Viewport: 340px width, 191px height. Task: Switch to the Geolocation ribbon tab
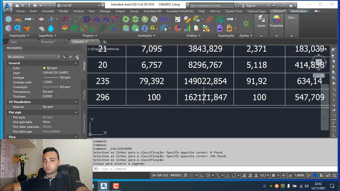click(299, 11)
